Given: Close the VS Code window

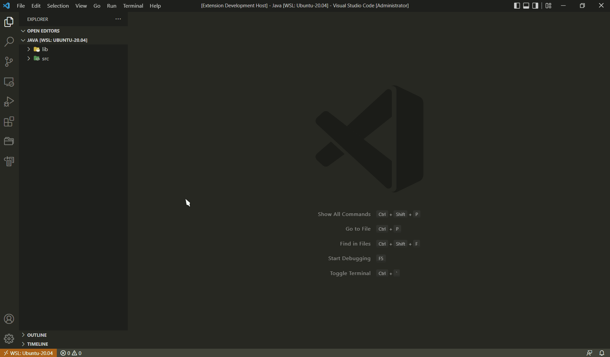Looking at the screenshot, I should click(x=601, y=6).
